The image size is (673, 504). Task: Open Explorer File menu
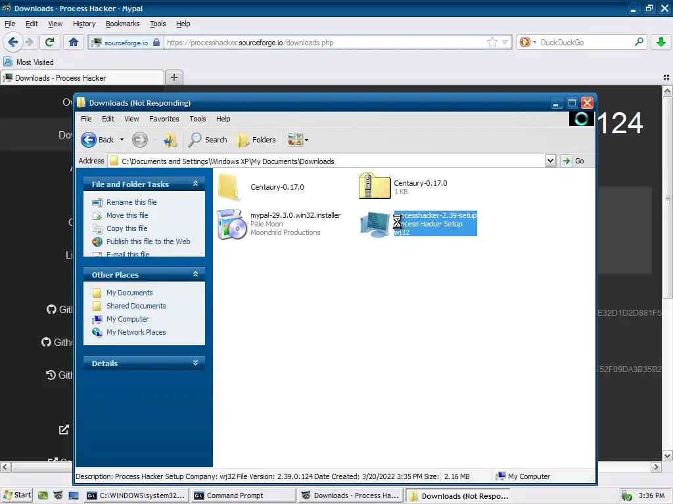[x=86, y=119]
